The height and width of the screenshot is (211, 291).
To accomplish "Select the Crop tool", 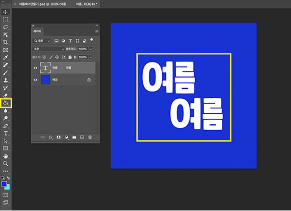I will pos(6,42).
